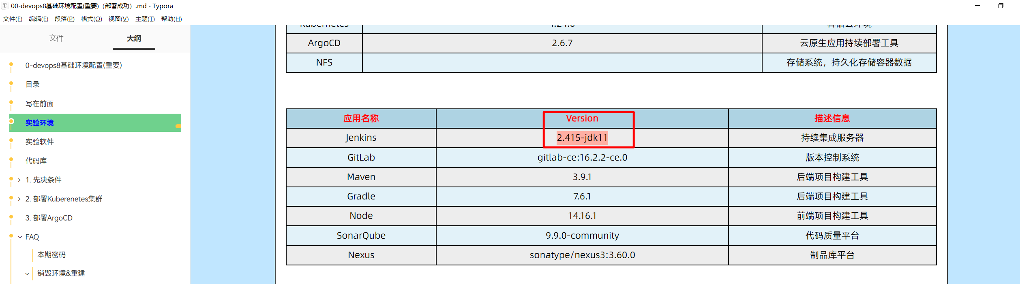Expand the 2. 部署Kuberenetes集群 outline node

[x=19, y=199]
